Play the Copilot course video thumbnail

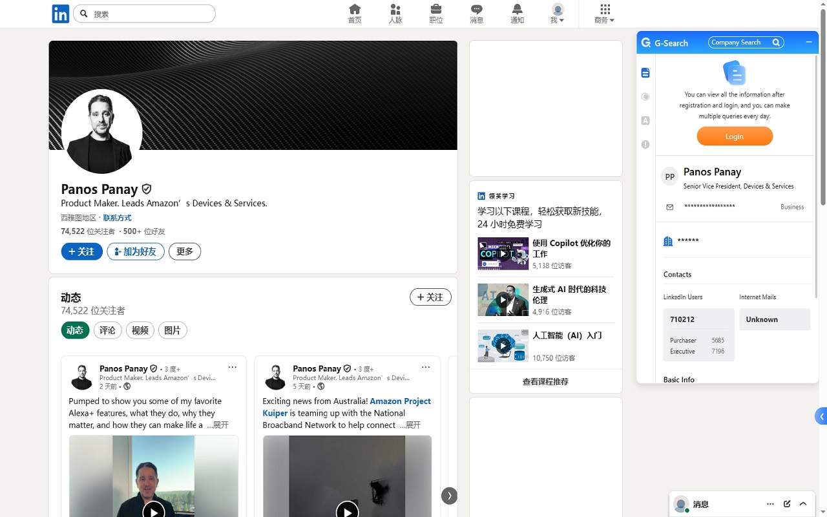503,253
